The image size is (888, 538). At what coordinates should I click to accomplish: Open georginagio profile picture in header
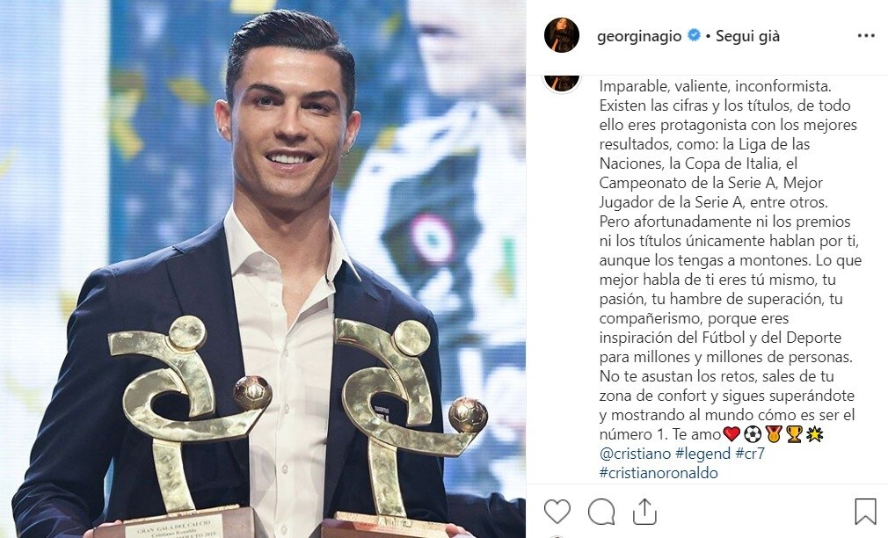coord(562,35)
